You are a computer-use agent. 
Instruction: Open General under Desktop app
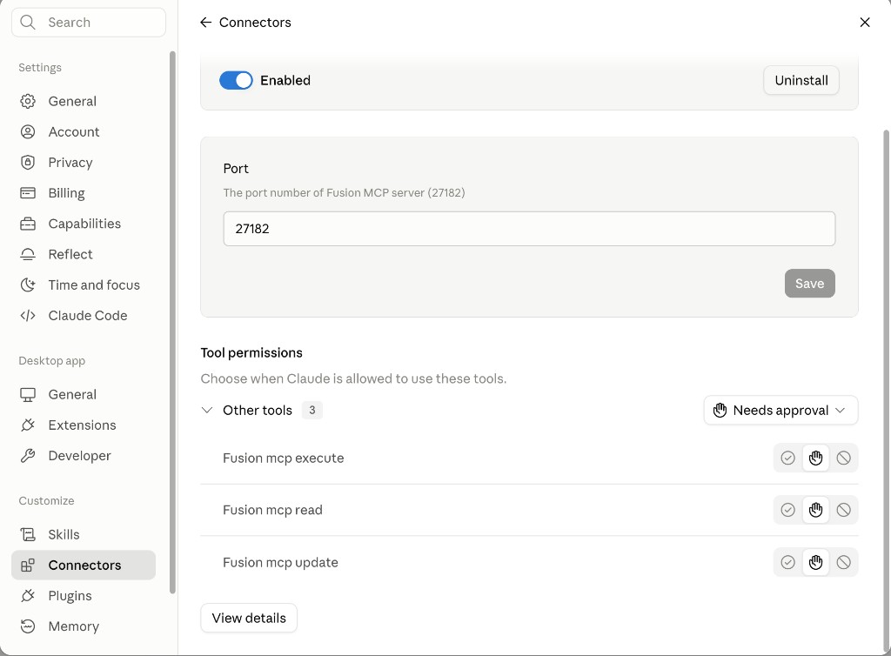(83, 395)
